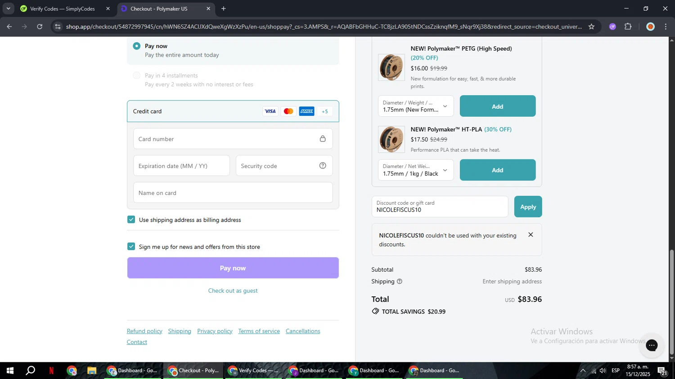675x379 pixels.
Task: Click the lock icon in card number field
Action: (323, 139)
